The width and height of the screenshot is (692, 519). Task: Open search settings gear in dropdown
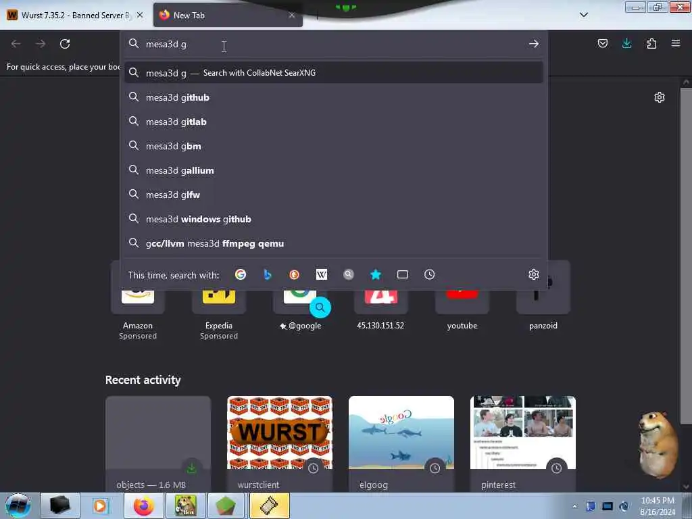pyautogui.click(x=534, y=274)
